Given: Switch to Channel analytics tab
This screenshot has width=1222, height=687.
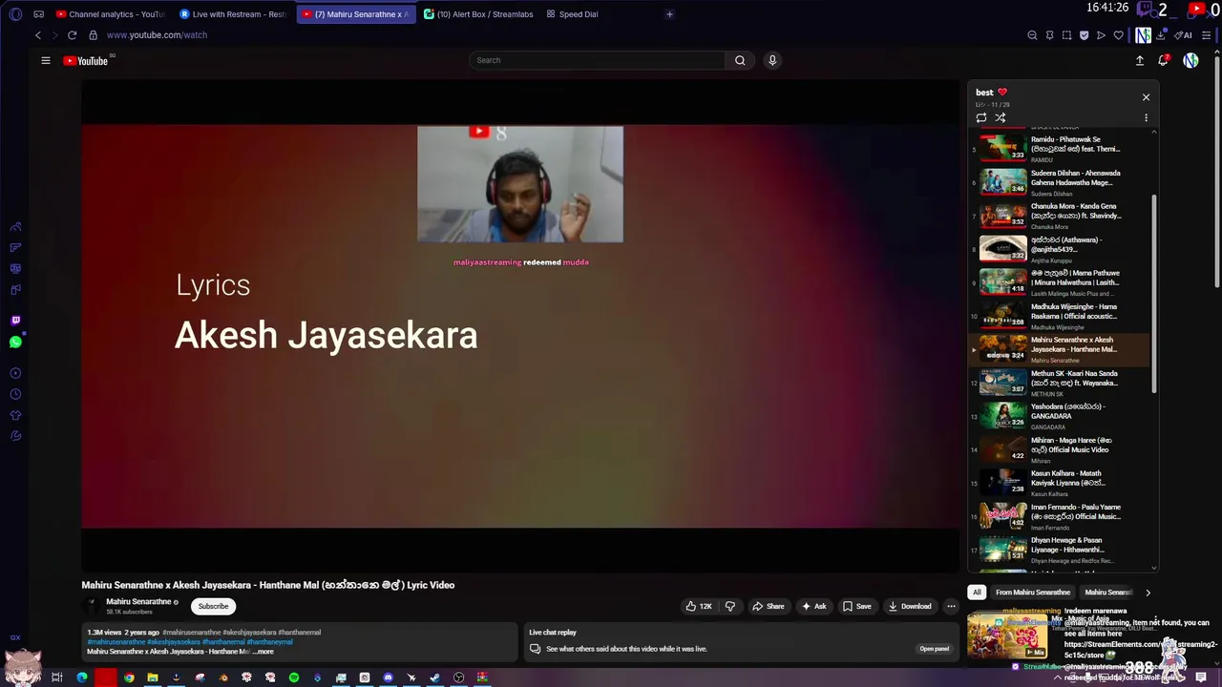Looking at the screenshot, I should pos(110,14).
